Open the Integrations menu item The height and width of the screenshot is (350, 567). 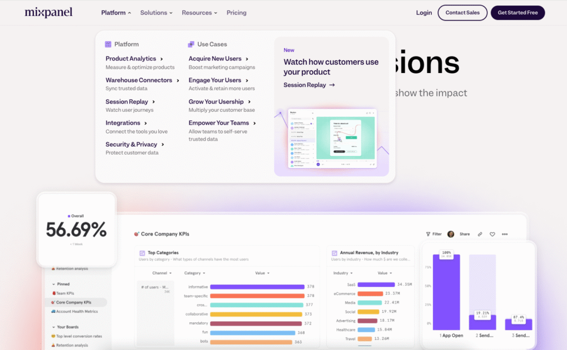126,123
